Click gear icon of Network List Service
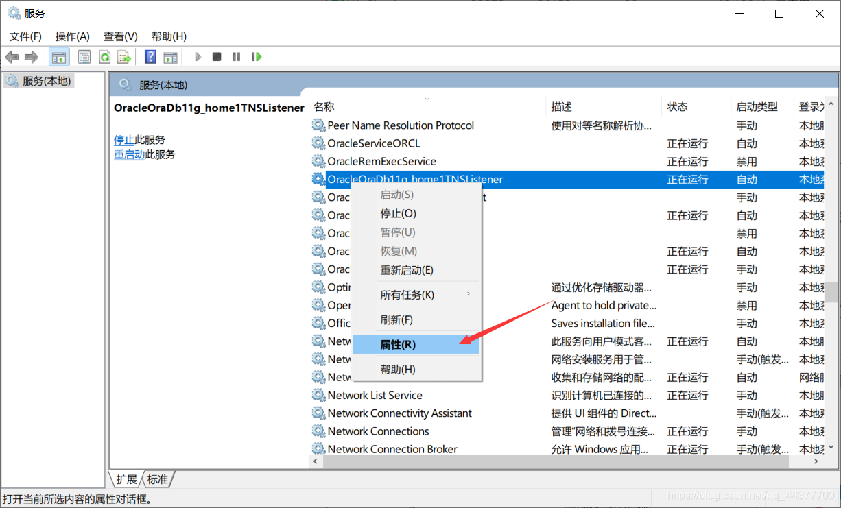This screenshot has width=841, height=508. (318, 395)
